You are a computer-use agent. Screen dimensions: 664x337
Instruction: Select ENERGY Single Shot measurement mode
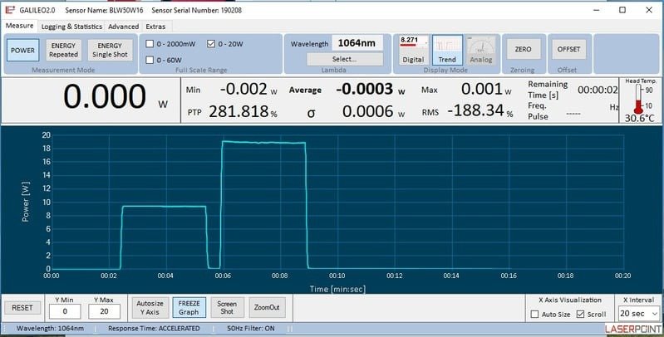tap(110, 50)
